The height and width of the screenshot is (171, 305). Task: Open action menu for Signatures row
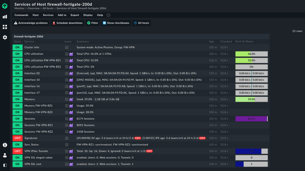point(67,138)
